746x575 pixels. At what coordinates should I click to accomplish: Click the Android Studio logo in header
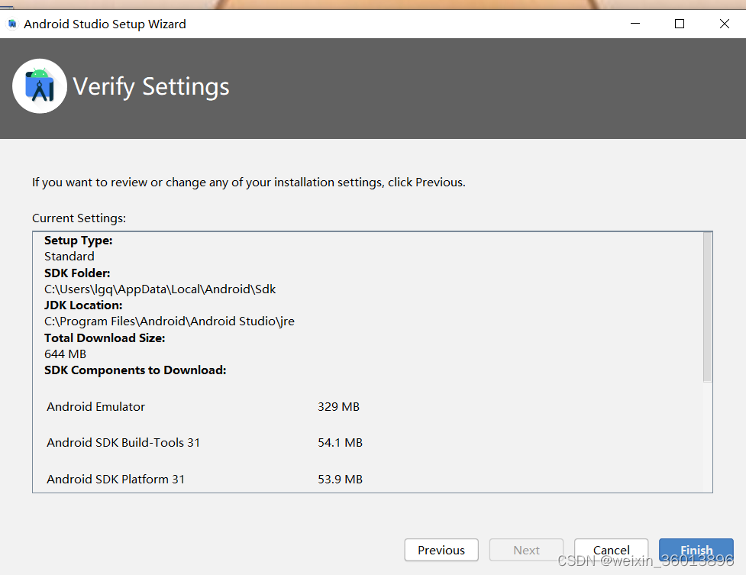click(40, 86)
